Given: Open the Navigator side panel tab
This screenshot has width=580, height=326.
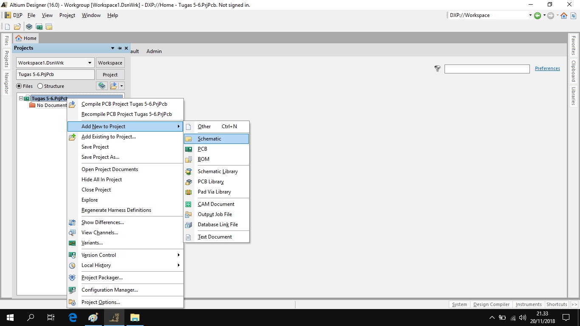Looking at the screenshot, I should (x=6, y=83).
